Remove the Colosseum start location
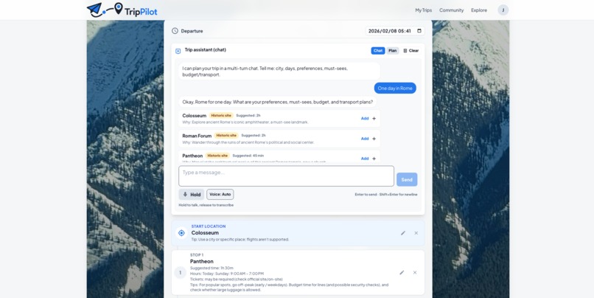Image resolution: width=594 pixels, height=298 pixels. tap(416, 233)
